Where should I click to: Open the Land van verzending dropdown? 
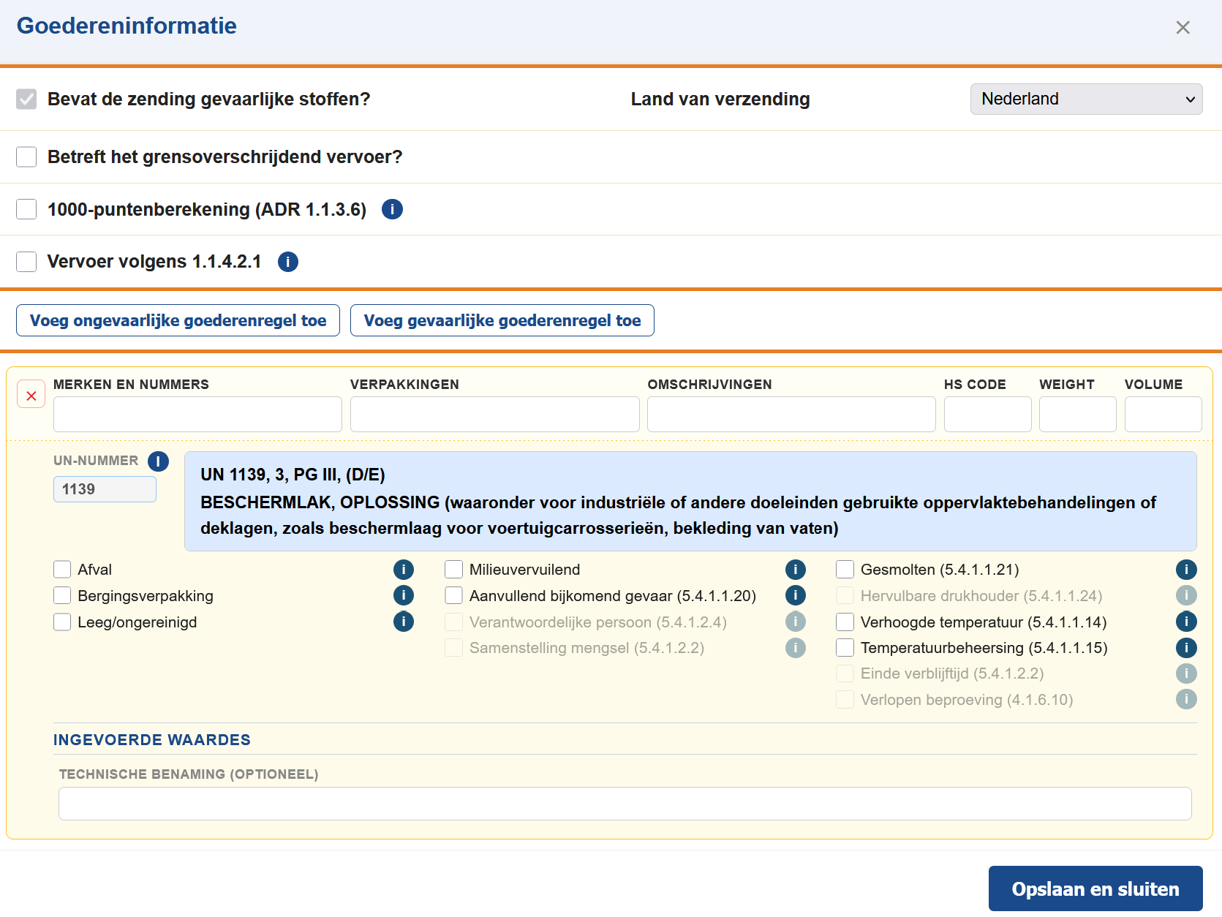click(x=1086, y=99)
